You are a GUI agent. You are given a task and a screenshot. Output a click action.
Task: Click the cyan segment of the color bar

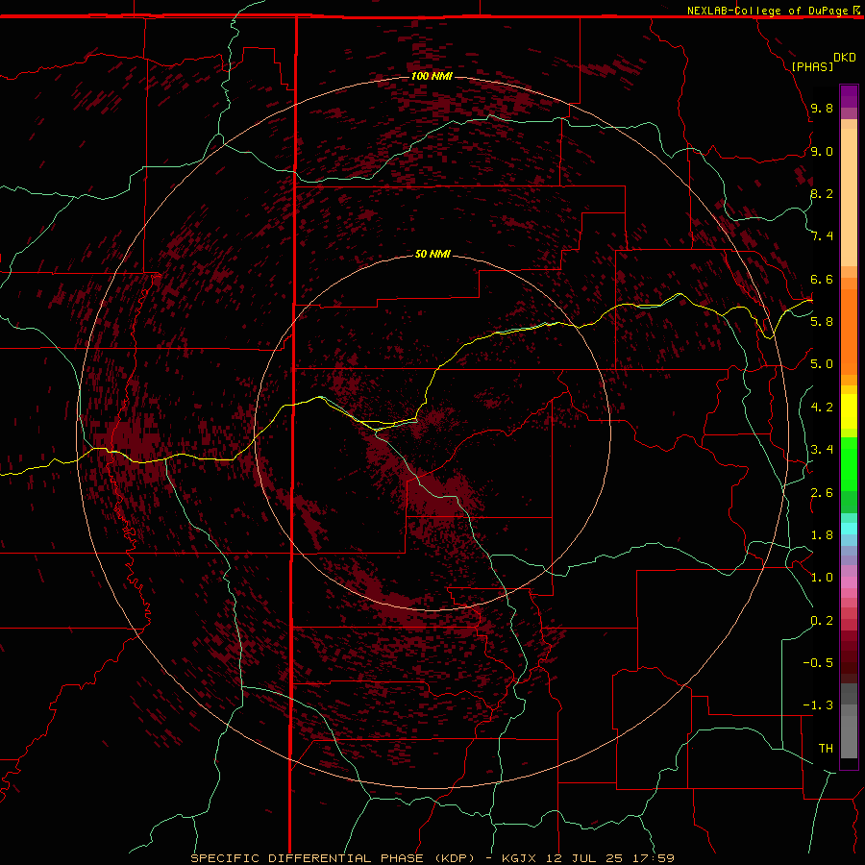coord(849,529)
